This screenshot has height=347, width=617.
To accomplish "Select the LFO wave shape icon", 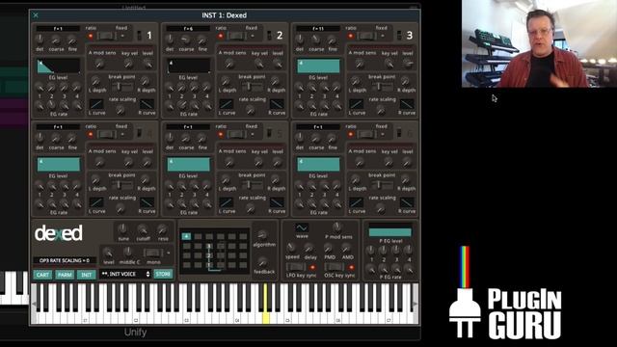I will (302, 227).
